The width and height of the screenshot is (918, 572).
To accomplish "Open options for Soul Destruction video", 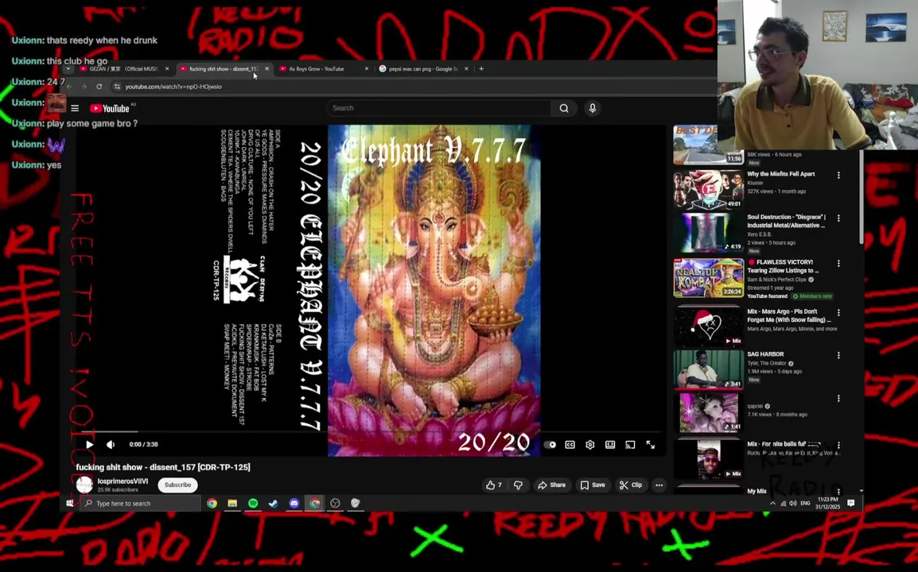I will pyautogui.click(x=838, y=218).
